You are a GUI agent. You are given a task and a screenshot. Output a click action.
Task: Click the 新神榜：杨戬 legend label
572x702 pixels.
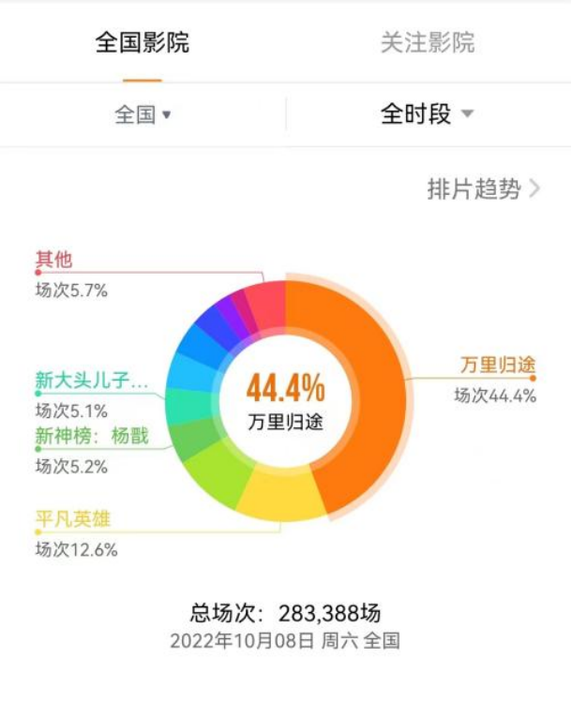[92, 436]
